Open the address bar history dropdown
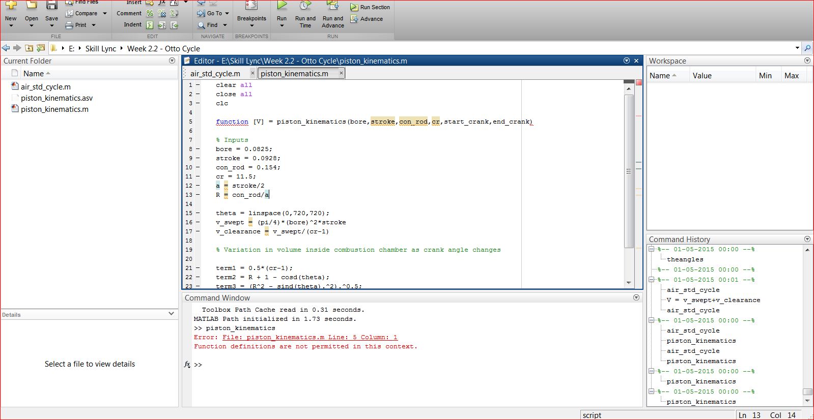The width and height of the screenshot is (814, 420). [797, 48]
